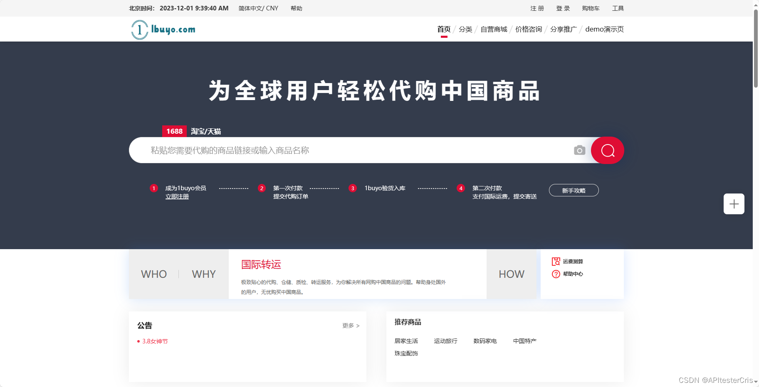Click the 公告 panel heading
The image size is (759, 387).
145,326
